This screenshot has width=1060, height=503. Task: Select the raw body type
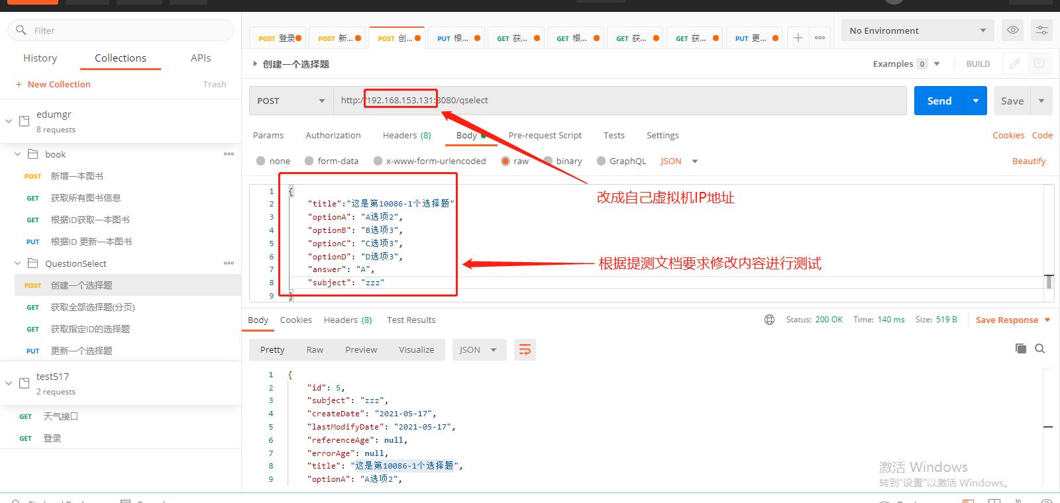click(x=505, y=161)
